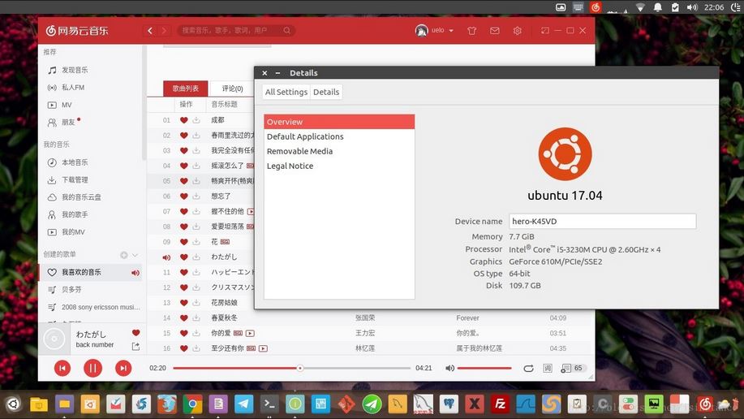Edit the Device name field hero-K45VD
The width and height of the screenshot is (744, 419).
click(x=603, y=222)
